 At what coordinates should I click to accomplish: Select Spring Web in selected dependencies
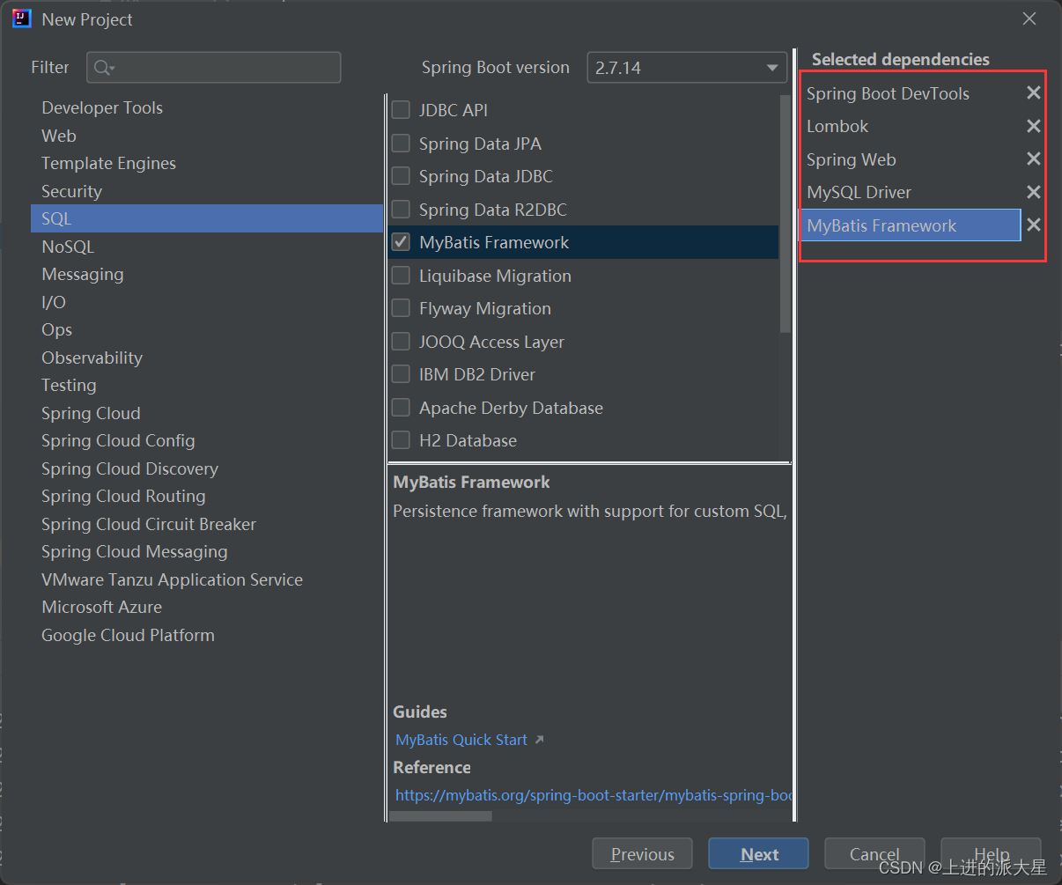coord(911,159)
